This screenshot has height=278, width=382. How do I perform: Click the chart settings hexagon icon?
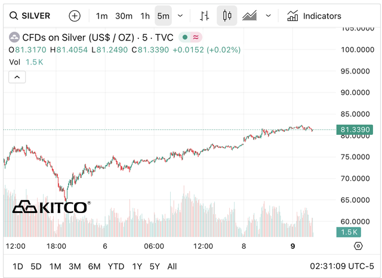[x=358, y=246]
